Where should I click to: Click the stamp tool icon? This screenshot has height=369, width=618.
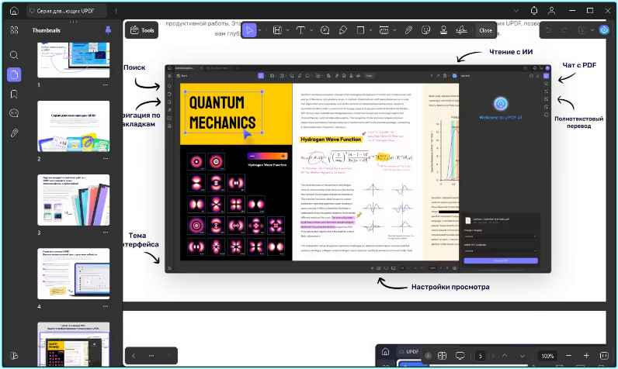443,30
